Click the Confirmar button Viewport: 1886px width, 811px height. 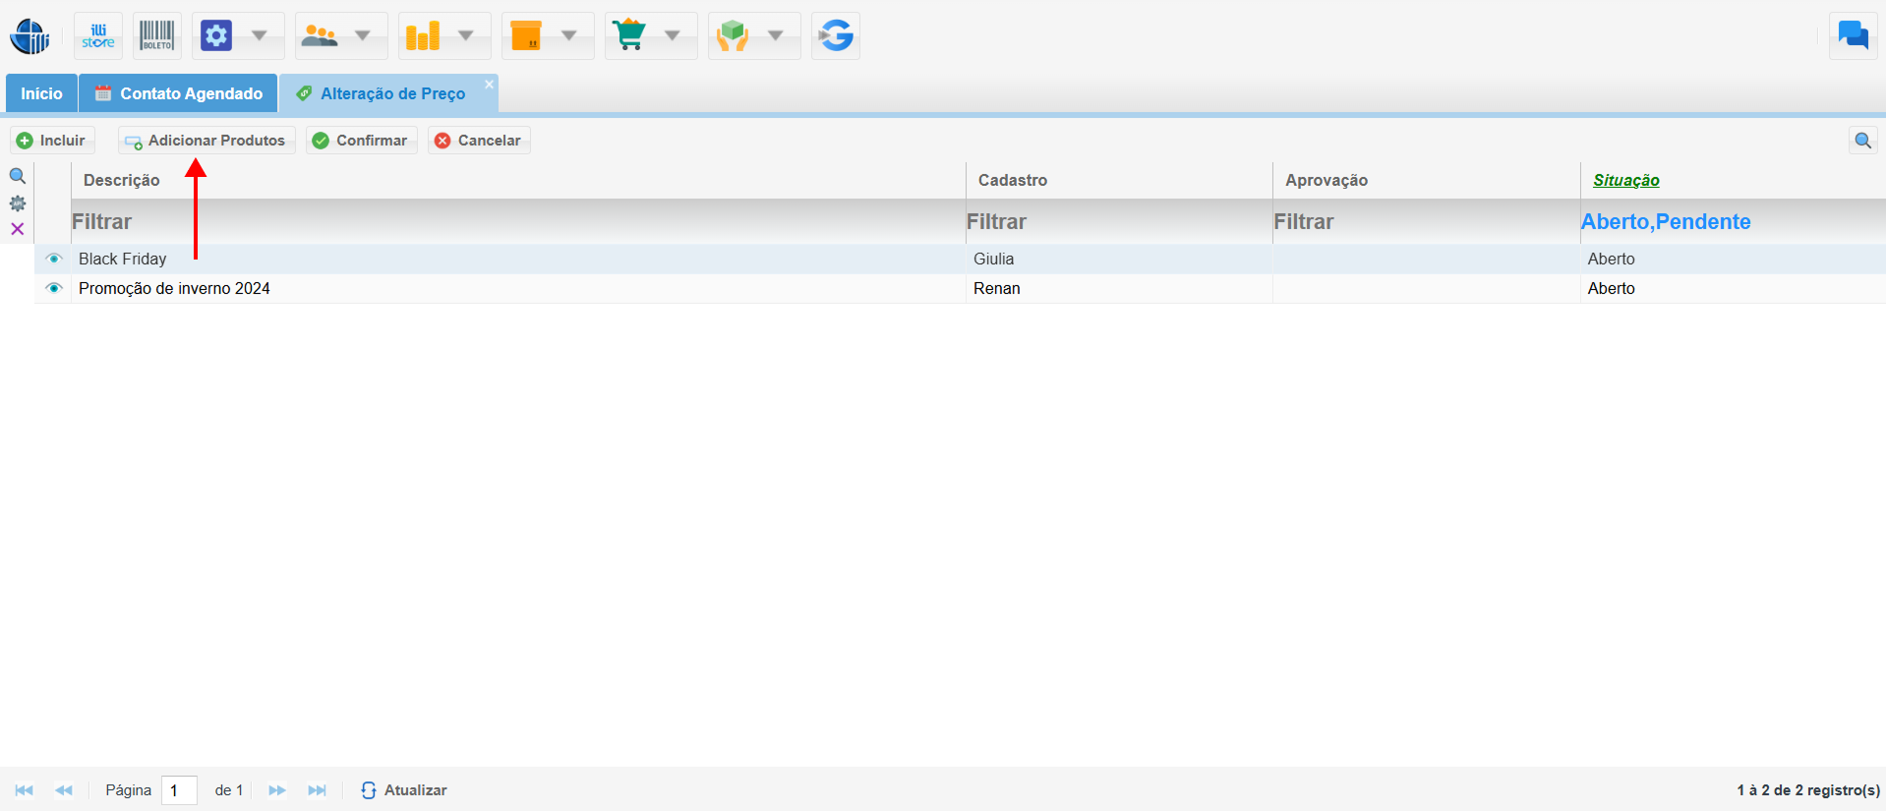click(361, 141)
